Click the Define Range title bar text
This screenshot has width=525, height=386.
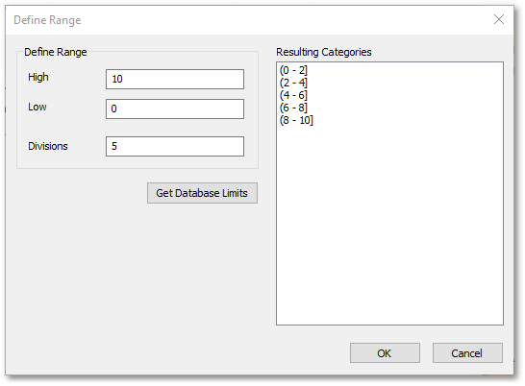coord(47,20)
